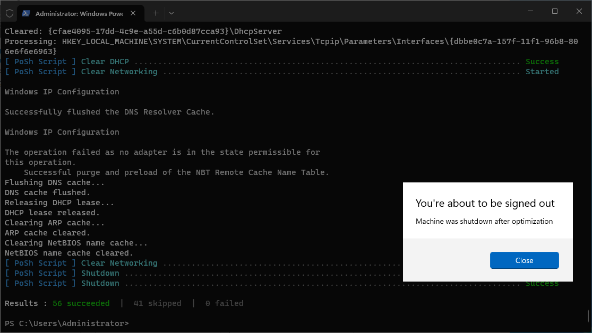Open the new tab profile dropdown chevron
Viewport: 592px width, 333px height.
(x=171, y=13)
